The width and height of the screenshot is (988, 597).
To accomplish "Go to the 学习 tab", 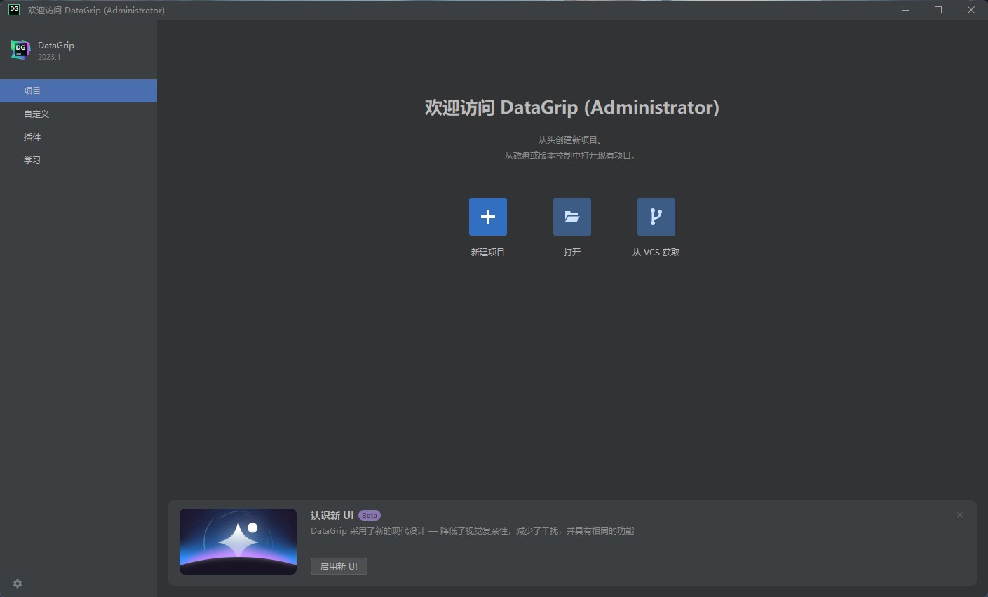I will (x=79, y=160).
